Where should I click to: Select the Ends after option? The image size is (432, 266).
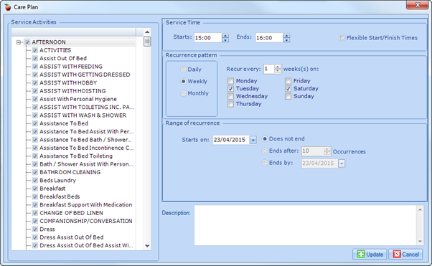click(265, 151)
